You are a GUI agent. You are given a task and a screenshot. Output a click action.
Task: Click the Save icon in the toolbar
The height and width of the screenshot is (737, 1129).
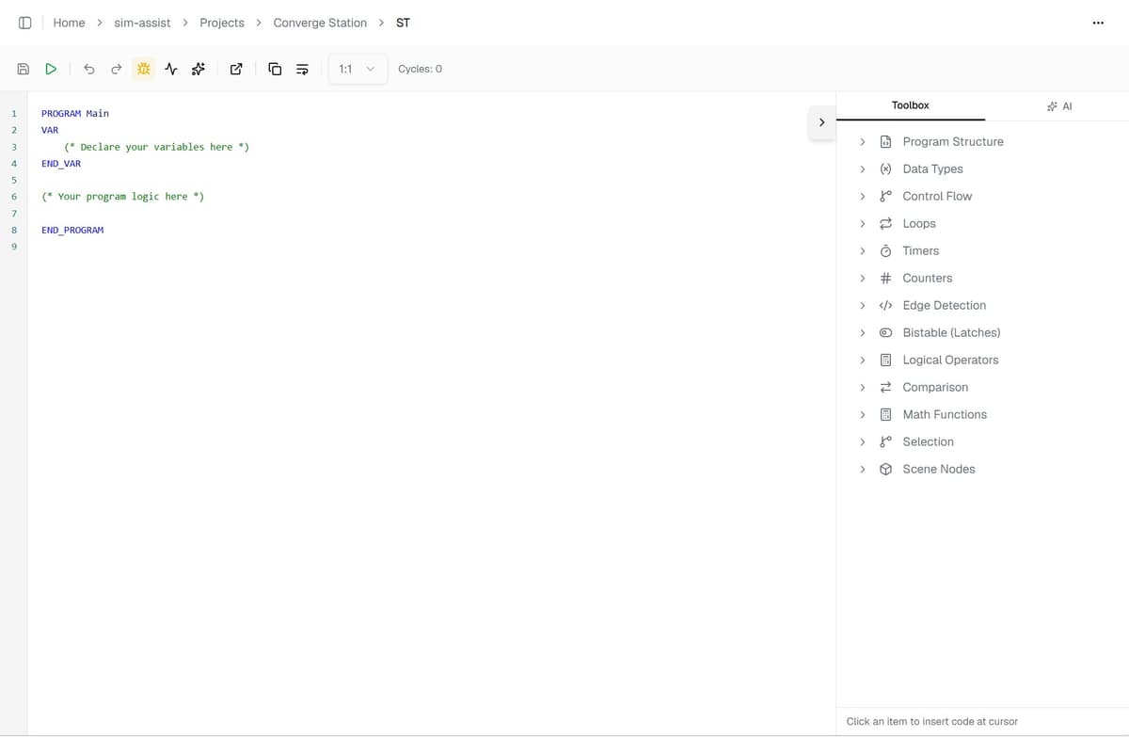(24, 69)
